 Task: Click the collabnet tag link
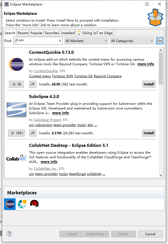(x=94, y=174)
